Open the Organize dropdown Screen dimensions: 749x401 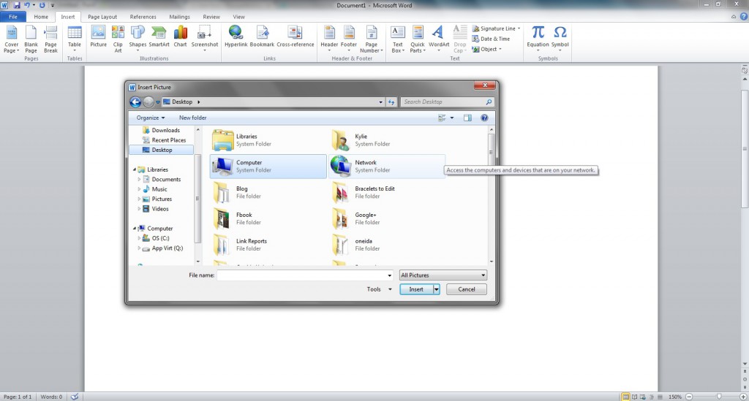151,118
